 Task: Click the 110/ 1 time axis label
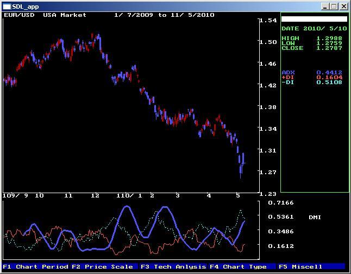(129, 196)
